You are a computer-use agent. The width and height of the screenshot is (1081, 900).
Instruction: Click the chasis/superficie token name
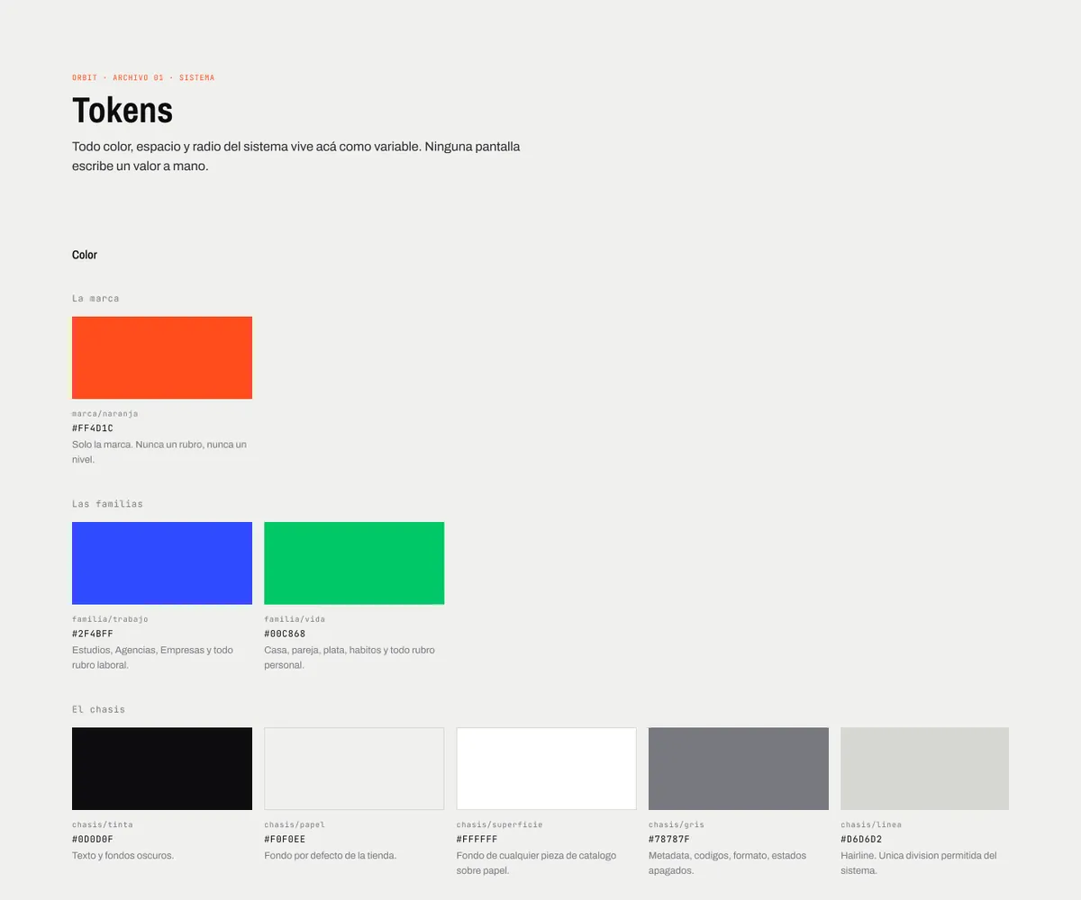tap(500, 824)
